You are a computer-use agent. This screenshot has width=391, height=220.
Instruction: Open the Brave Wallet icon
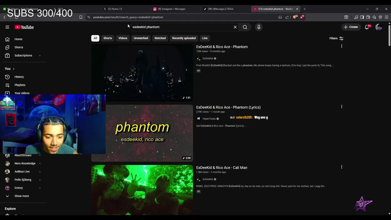tap(368, 17)
